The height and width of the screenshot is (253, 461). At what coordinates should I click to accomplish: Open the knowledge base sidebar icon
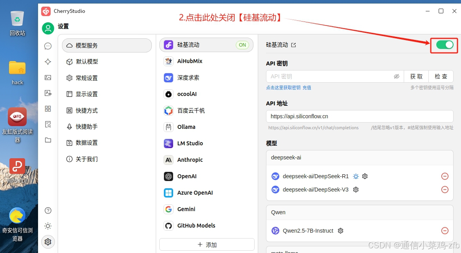48,124
